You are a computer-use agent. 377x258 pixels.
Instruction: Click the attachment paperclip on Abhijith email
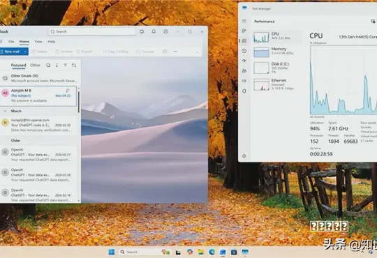[x=68, y=91]
